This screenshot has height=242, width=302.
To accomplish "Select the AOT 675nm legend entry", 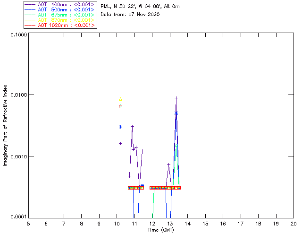I will [x=60, y=15].
